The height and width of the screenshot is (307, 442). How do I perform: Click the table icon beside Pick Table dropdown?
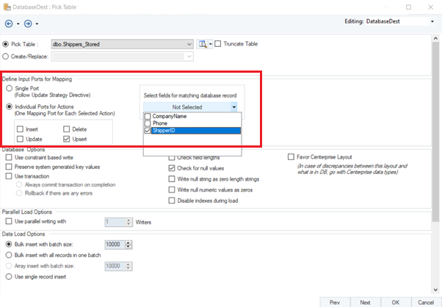coord(200,44)
